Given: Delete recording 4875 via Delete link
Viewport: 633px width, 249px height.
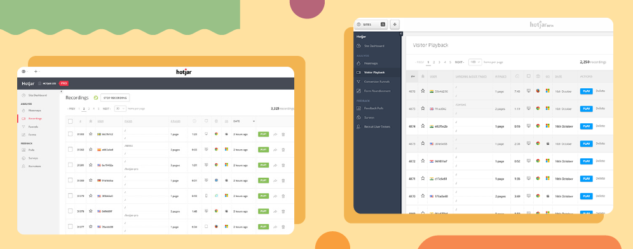Looking at the screenshot, I should 601,108.
